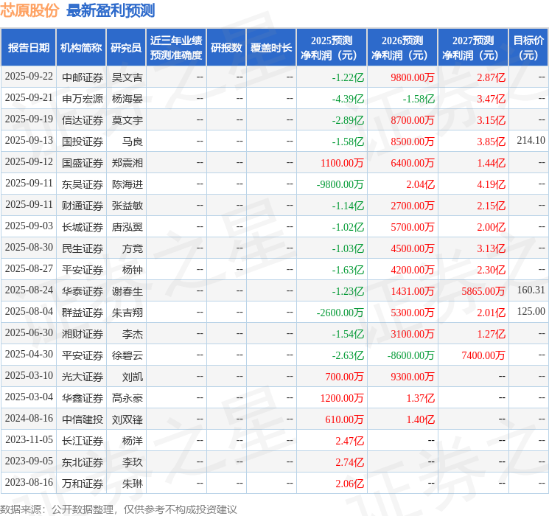The width and height of the screenshot is (549, 516).
Task: Select the 研究员 column header
Action: pyautogui.click(x=126, y=48)
